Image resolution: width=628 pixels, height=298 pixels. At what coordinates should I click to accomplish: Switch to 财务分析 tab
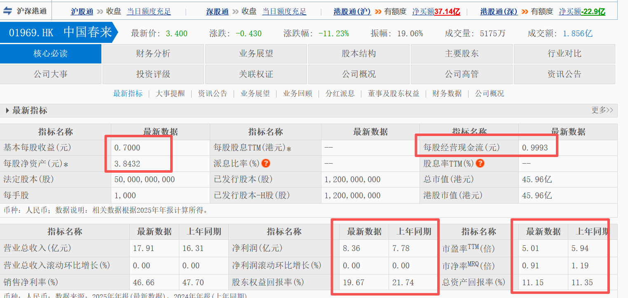click(153, 54)
